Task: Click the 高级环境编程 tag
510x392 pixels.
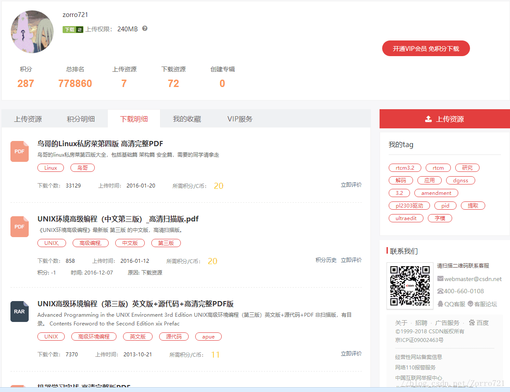Action: pyautogui.click(x=93, y=336)
